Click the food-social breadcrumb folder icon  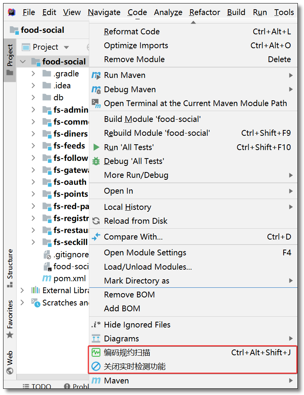coord(14,30)
